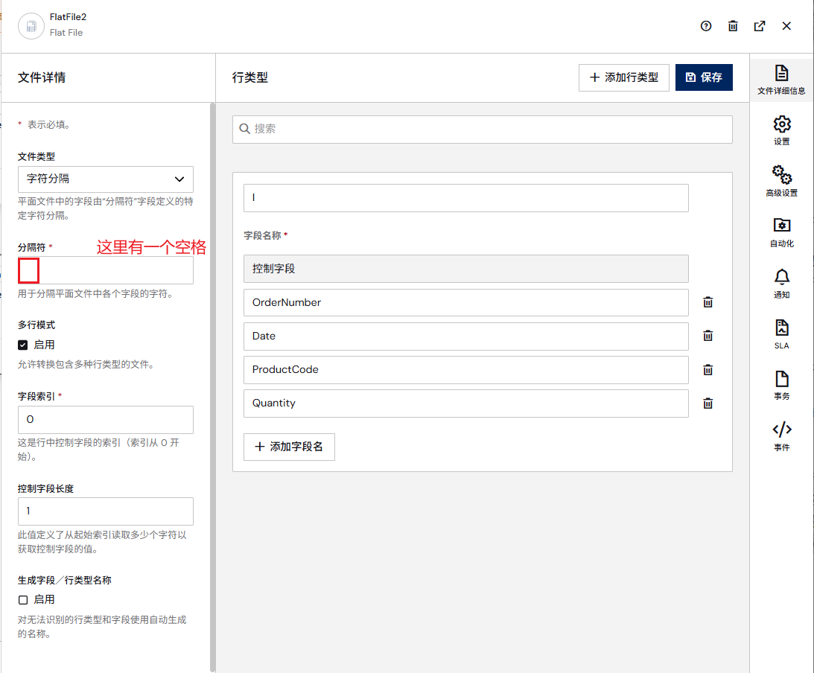Click 添加行类型 button

tap(623, 77)
